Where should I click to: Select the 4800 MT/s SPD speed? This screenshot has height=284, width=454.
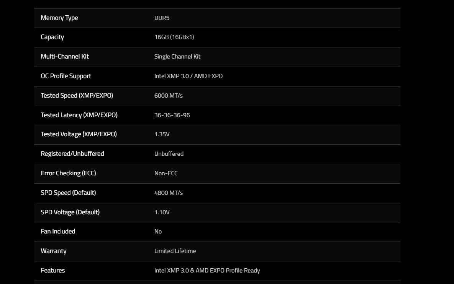tap(168, 193)
